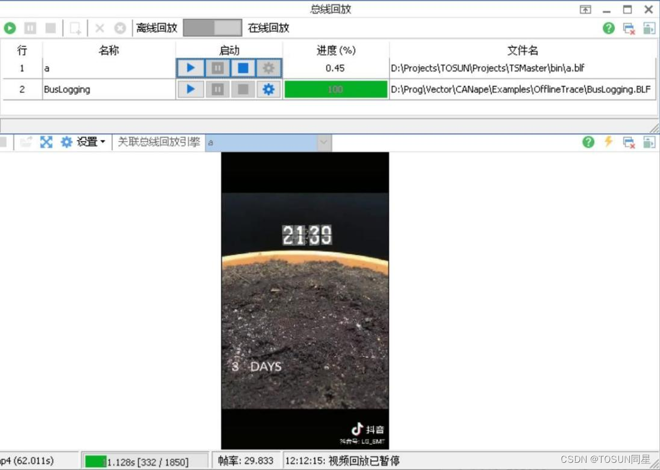Pause the BusLogging replay row

[x=217, y=89]
